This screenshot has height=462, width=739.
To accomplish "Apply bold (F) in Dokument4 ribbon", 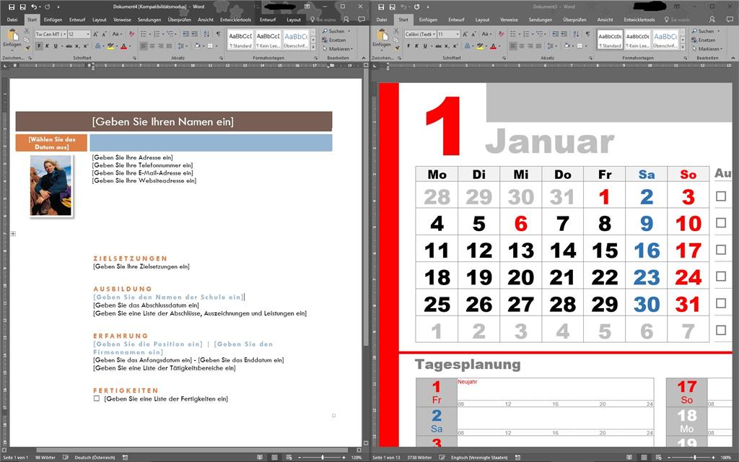I will [39, 46].
